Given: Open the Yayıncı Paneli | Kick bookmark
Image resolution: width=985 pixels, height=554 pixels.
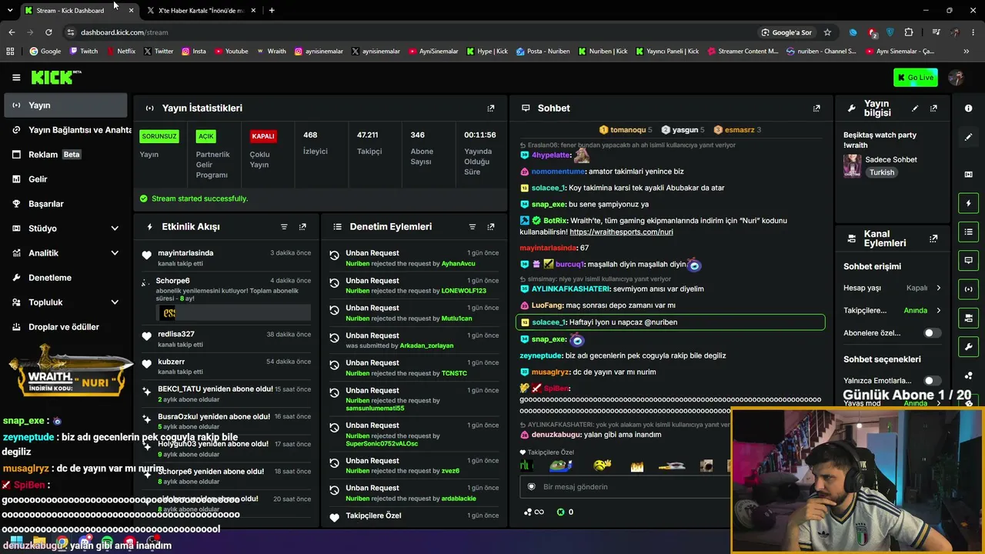Looking at the screenshot, I should click(667, 52).
